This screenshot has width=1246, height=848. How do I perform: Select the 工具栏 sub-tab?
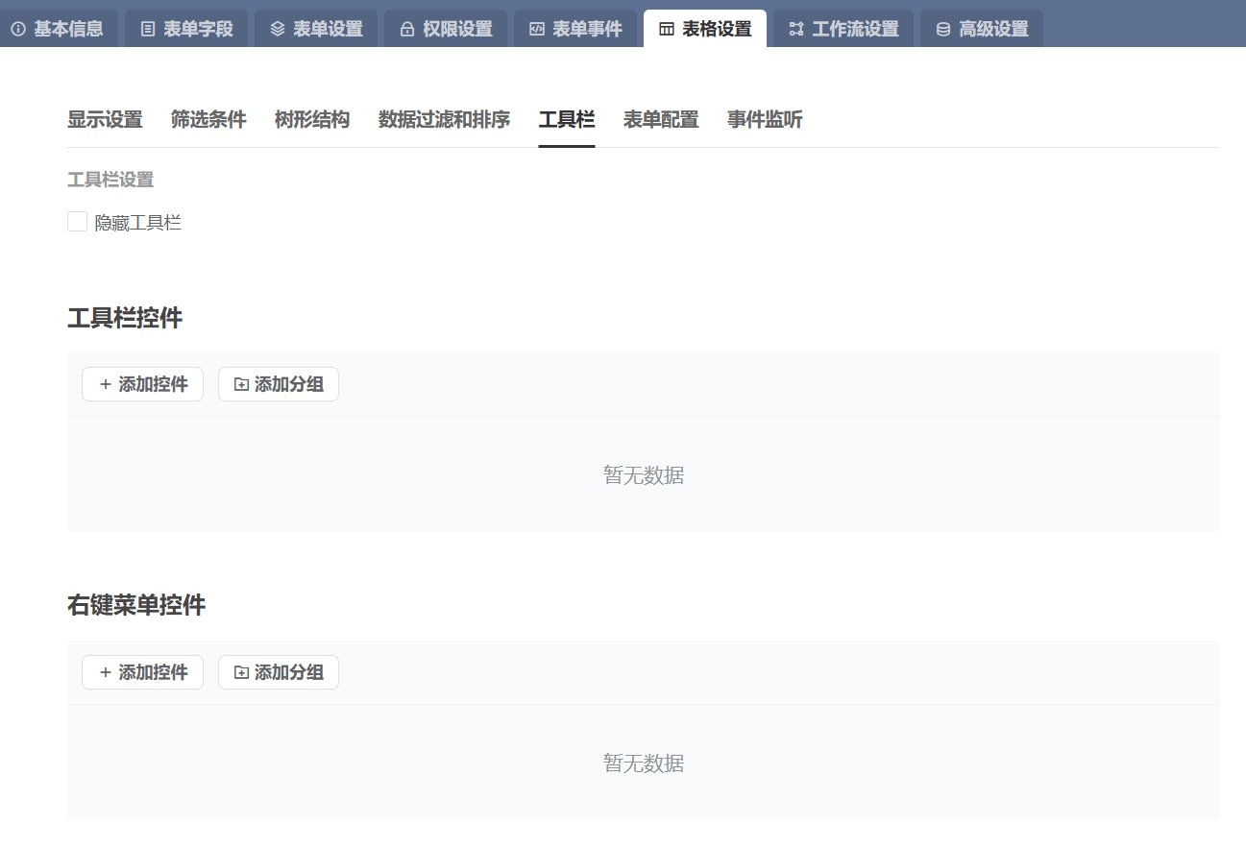coord(567,120)
